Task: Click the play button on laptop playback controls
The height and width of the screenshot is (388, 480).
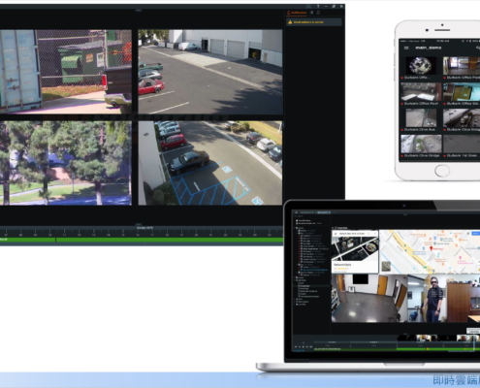Action: click(x=303, y=346)
